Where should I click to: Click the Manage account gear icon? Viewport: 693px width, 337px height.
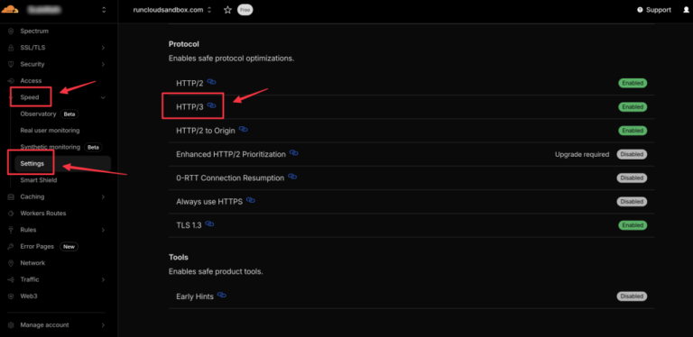click(11, 325)
